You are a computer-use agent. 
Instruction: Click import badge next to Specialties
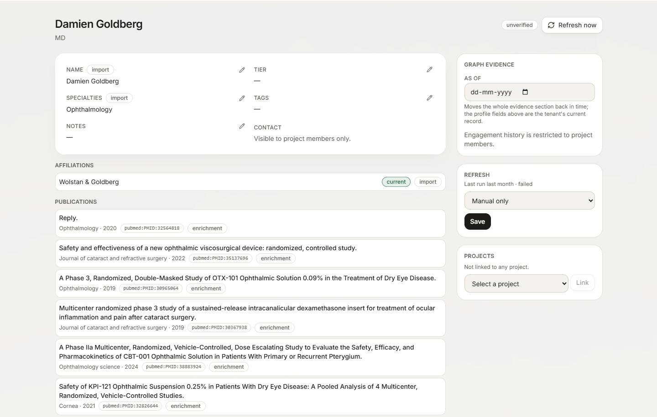click(x=119, y=98)
